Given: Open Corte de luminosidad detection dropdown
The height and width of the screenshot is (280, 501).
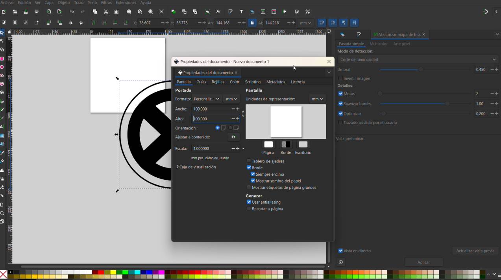Looking at the screenshot, I should click(418, 59).
